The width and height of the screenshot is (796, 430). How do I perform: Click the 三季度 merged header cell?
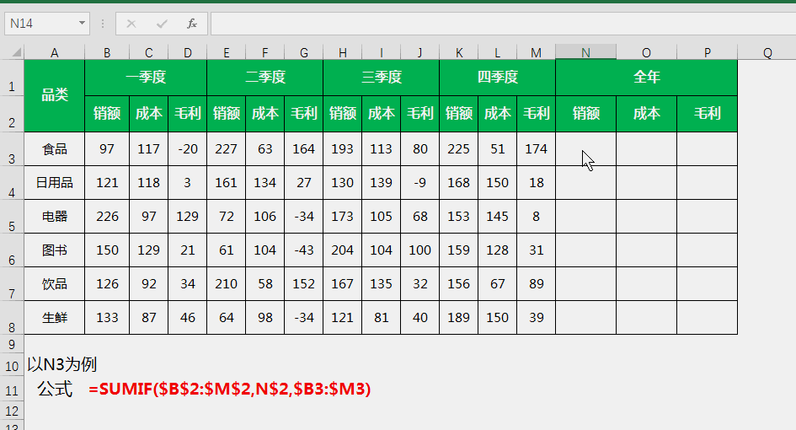(x=382, y=78)
